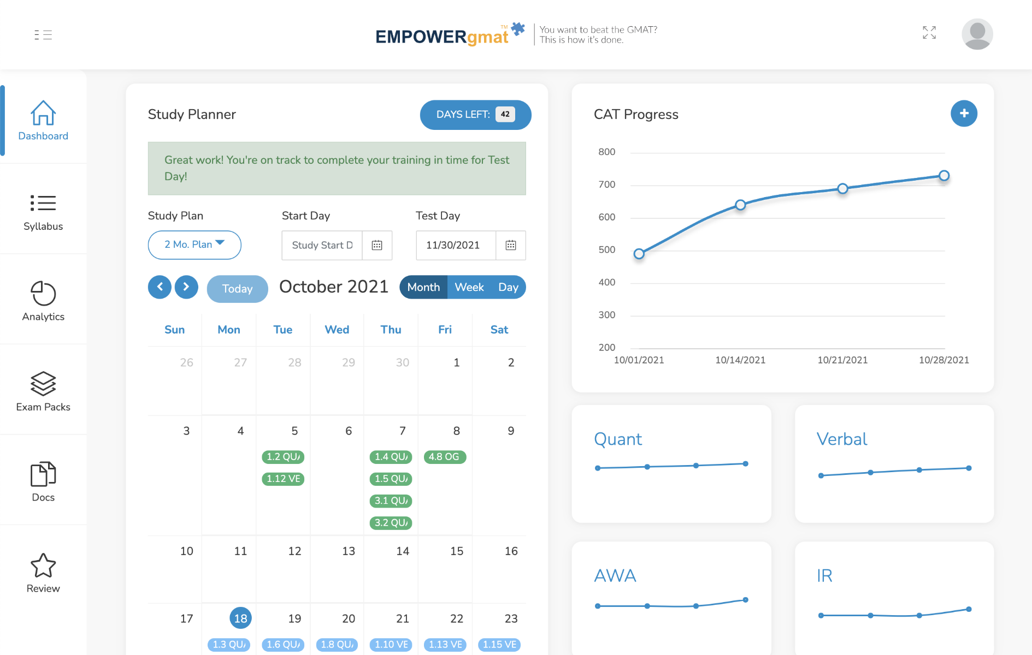
Task: Open the Syllabus list icon in sidebar
Action: point(43,203)
